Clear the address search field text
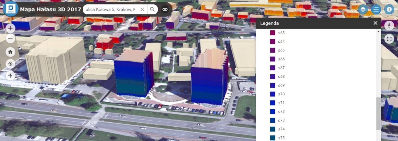The height and width of the screenshot is (141, 398). (x=142, y=9)
